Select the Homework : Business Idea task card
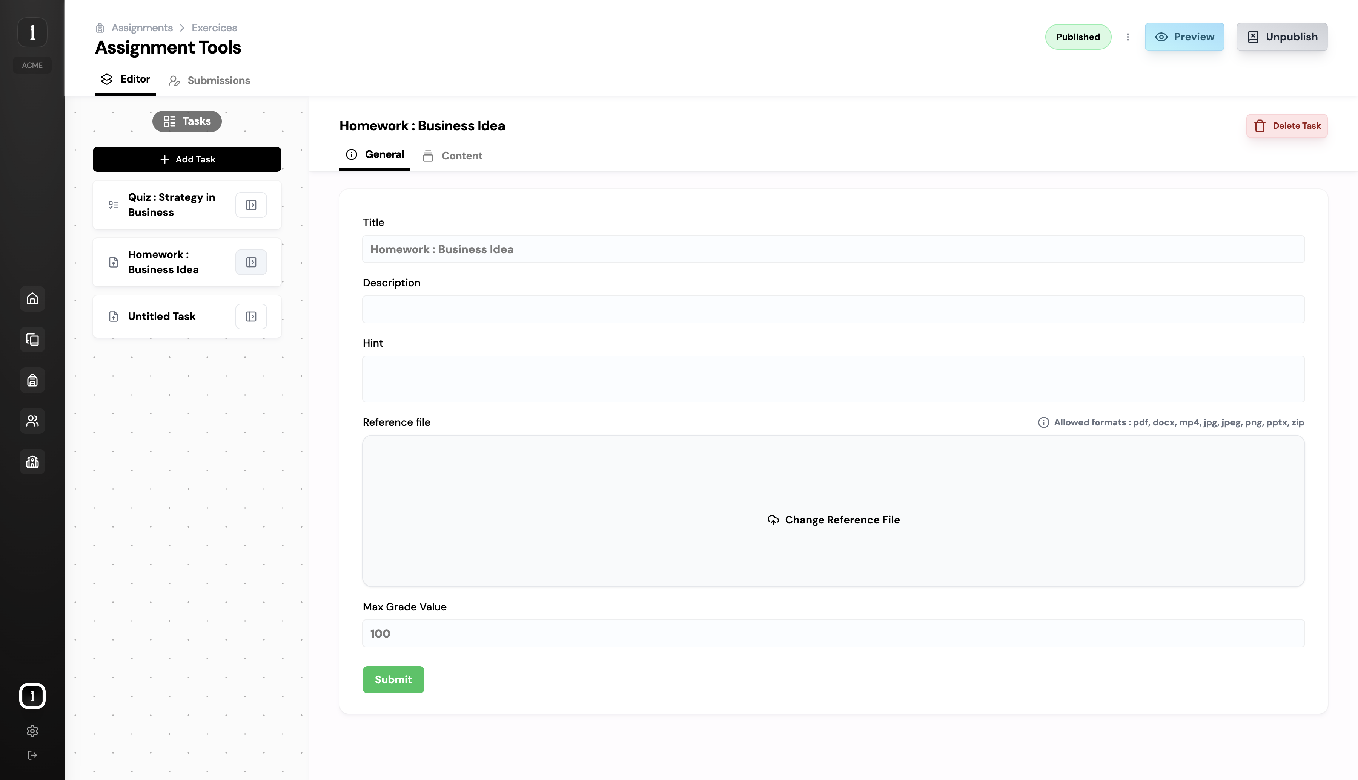This screenshot has height=780, width=1358. tap(187, 262)
